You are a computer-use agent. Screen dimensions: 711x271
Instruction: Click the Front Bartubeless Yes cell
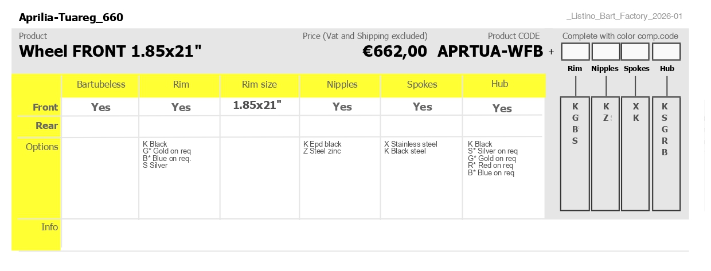101,107
